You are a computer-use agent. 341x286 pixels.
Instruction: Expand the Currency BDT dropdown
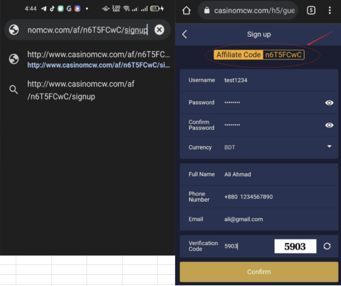(329, 147)
